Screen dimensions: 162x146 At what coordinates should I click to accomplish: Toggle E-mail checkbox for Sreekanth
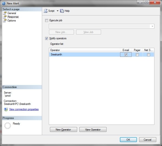click(126, 55)
